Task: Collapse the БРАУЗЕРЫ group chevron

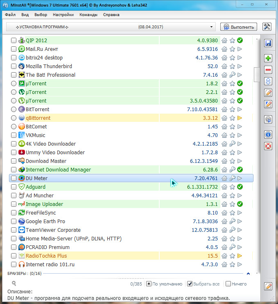Action: pyautogui.click(x=248, y=273)
